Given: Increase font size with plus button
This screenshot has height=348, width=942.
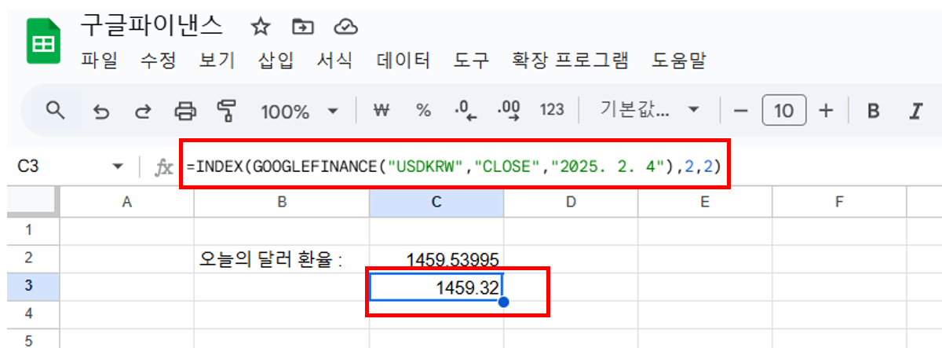Looking at the screenshot, I should [825, 111].
